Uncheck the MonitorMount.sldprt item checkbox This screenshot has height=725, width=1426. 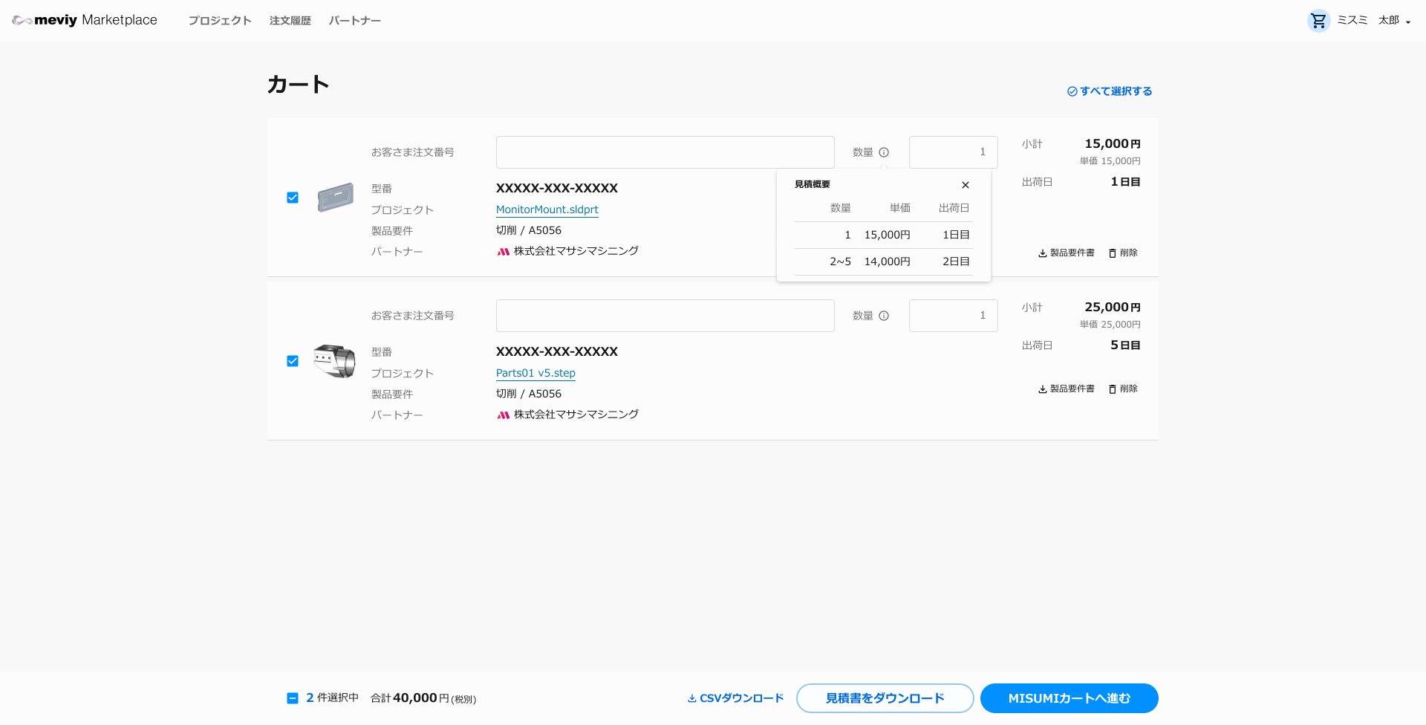(293, 198)
